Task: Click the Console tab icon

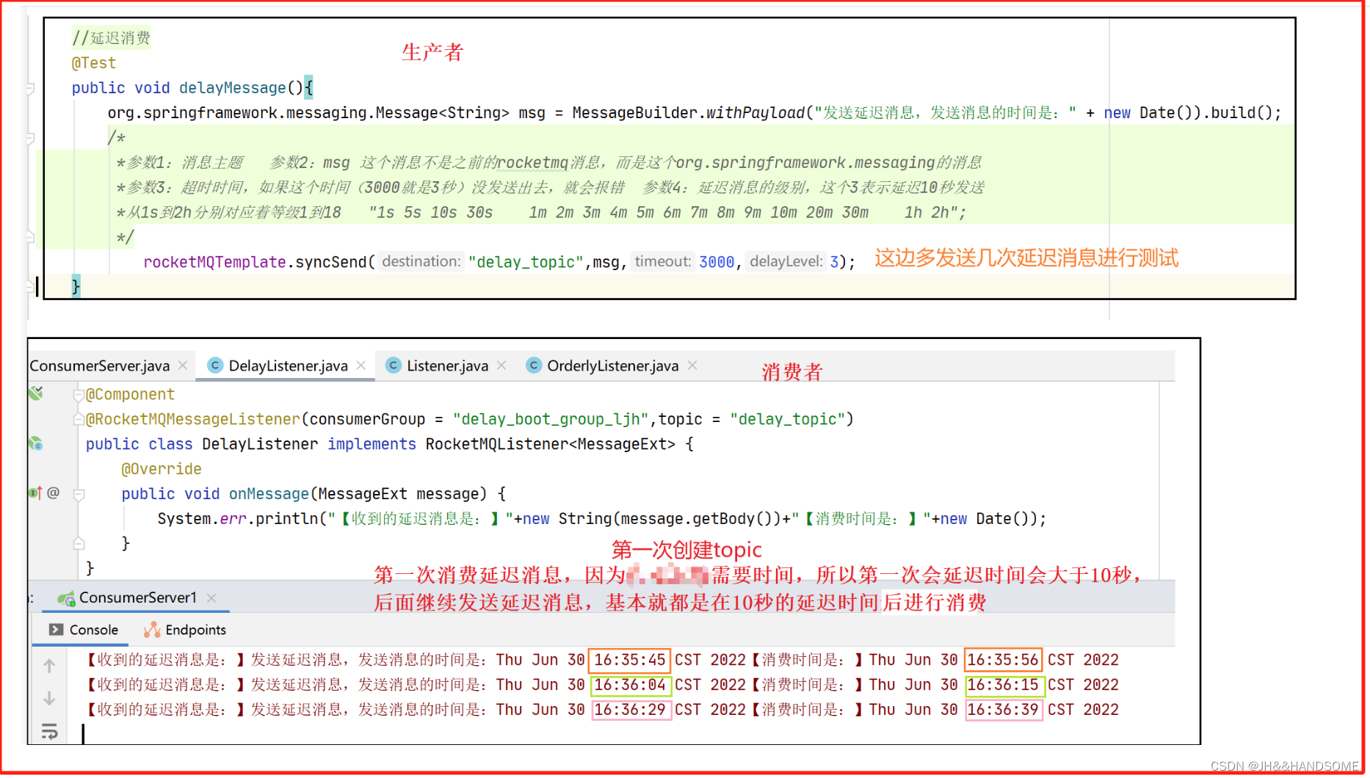Action: click(56, 630)
